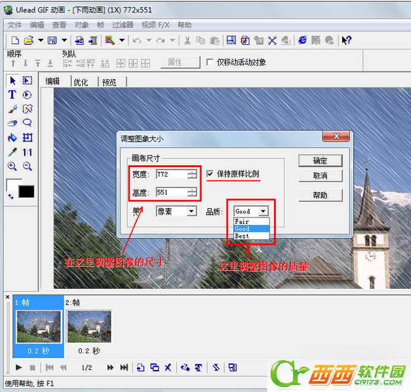Select the Zoom out magnifier

(x=27, y=166)
